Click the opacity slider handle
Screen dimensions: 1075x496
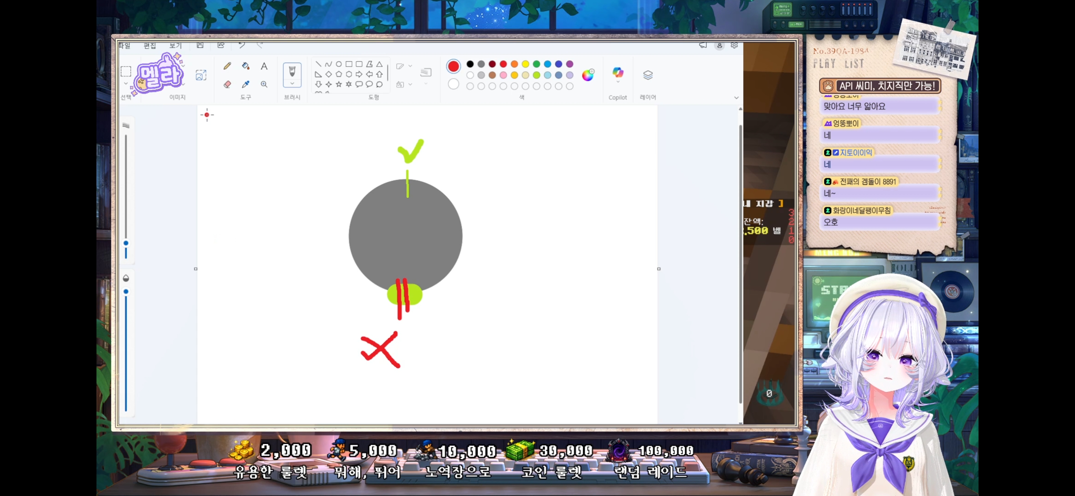(x=126, y=292)
